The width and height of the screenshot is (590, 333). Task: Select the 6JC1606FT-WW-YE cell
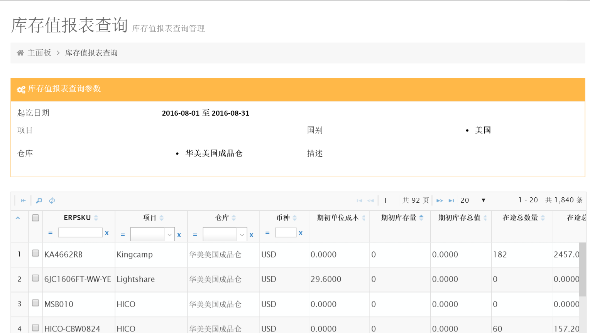pos(79,279)
